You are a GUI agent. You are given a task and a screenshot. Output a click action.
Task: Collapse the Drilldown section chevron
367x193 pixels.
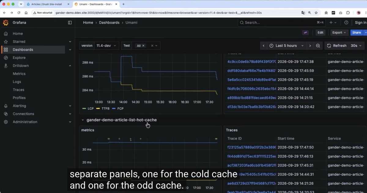pos(70,66)
